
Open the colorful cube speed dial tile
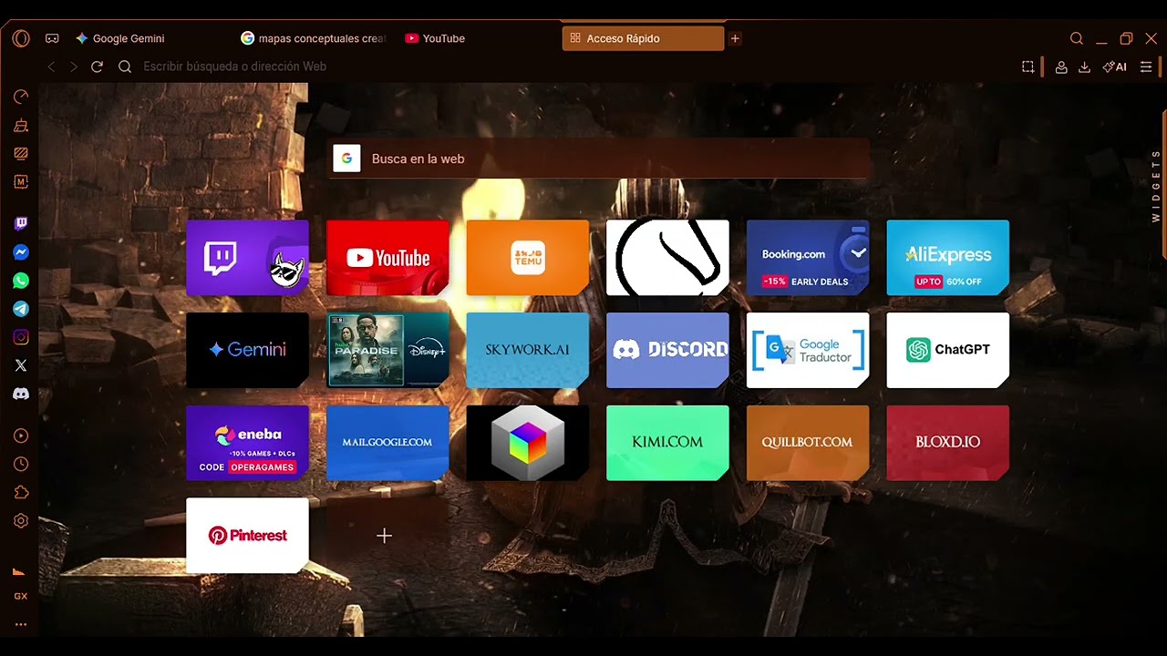[528, 443]
